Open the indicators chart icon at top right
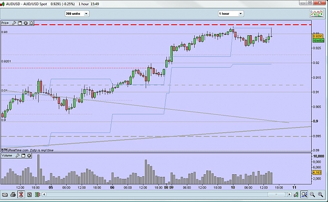Screen dimensions: 328x202 (x=316, y=14)
